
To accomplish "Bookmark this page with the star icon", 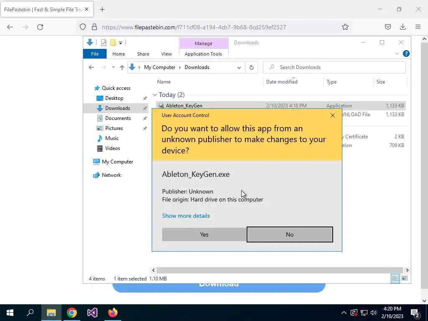I will [x=345, y=27].
